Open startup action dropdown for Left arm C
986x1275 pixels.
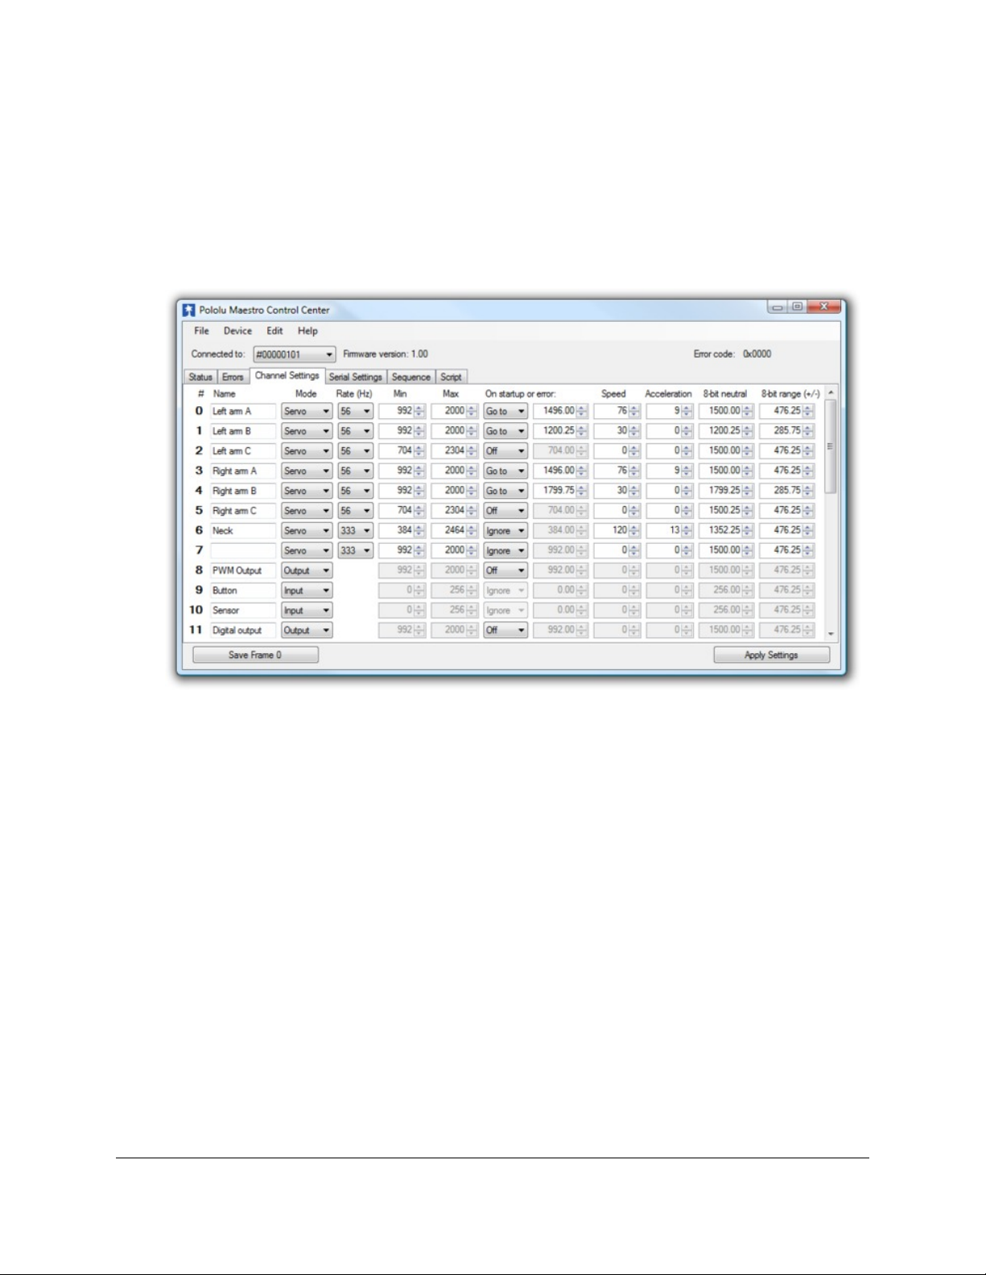(x=505, y=451)
